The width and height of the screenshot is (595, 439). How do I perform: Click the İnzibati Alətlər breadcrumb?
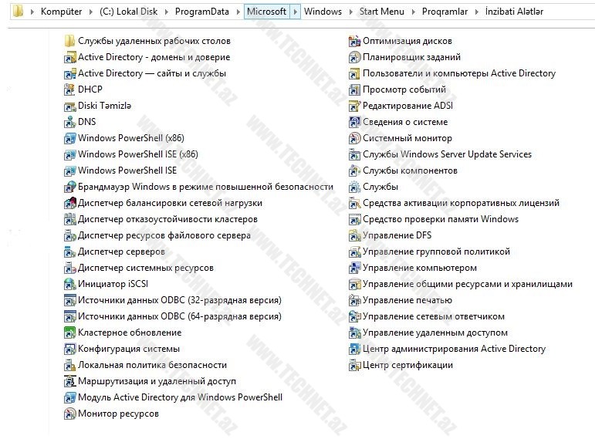coord(514,12)
